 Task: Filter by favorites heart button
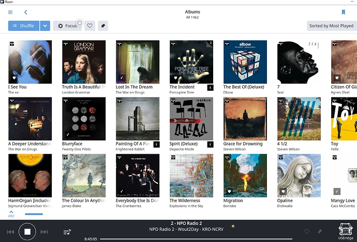(90, 26)
